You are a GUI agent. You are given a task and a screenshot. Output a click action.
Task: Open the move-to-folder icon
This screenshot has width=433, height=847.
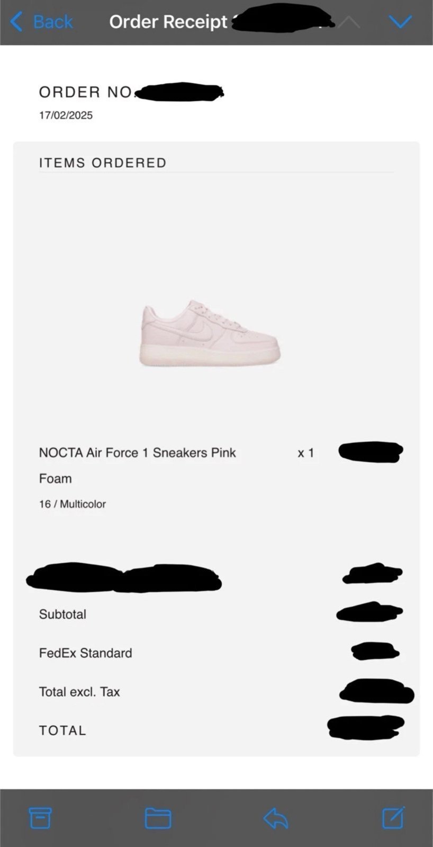(158, 818)
